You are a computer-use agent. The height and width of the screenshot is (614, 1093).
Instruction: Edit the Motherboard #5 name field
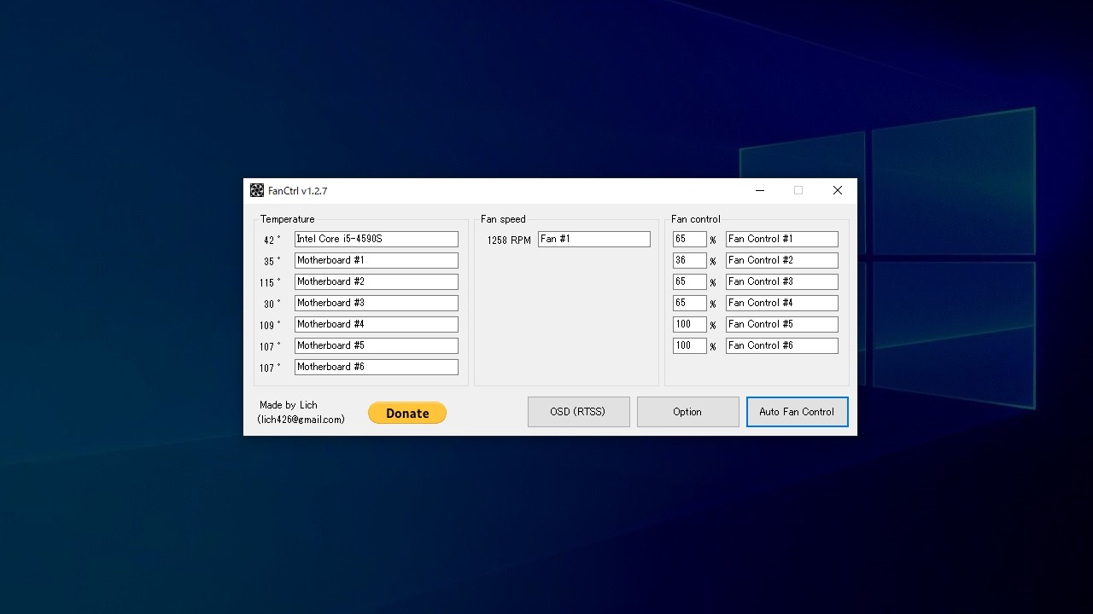point(377,346)
